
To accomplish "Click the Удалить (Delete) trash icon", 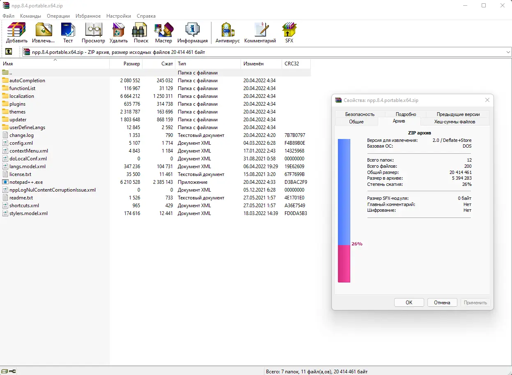I will [x=118, y=33].
